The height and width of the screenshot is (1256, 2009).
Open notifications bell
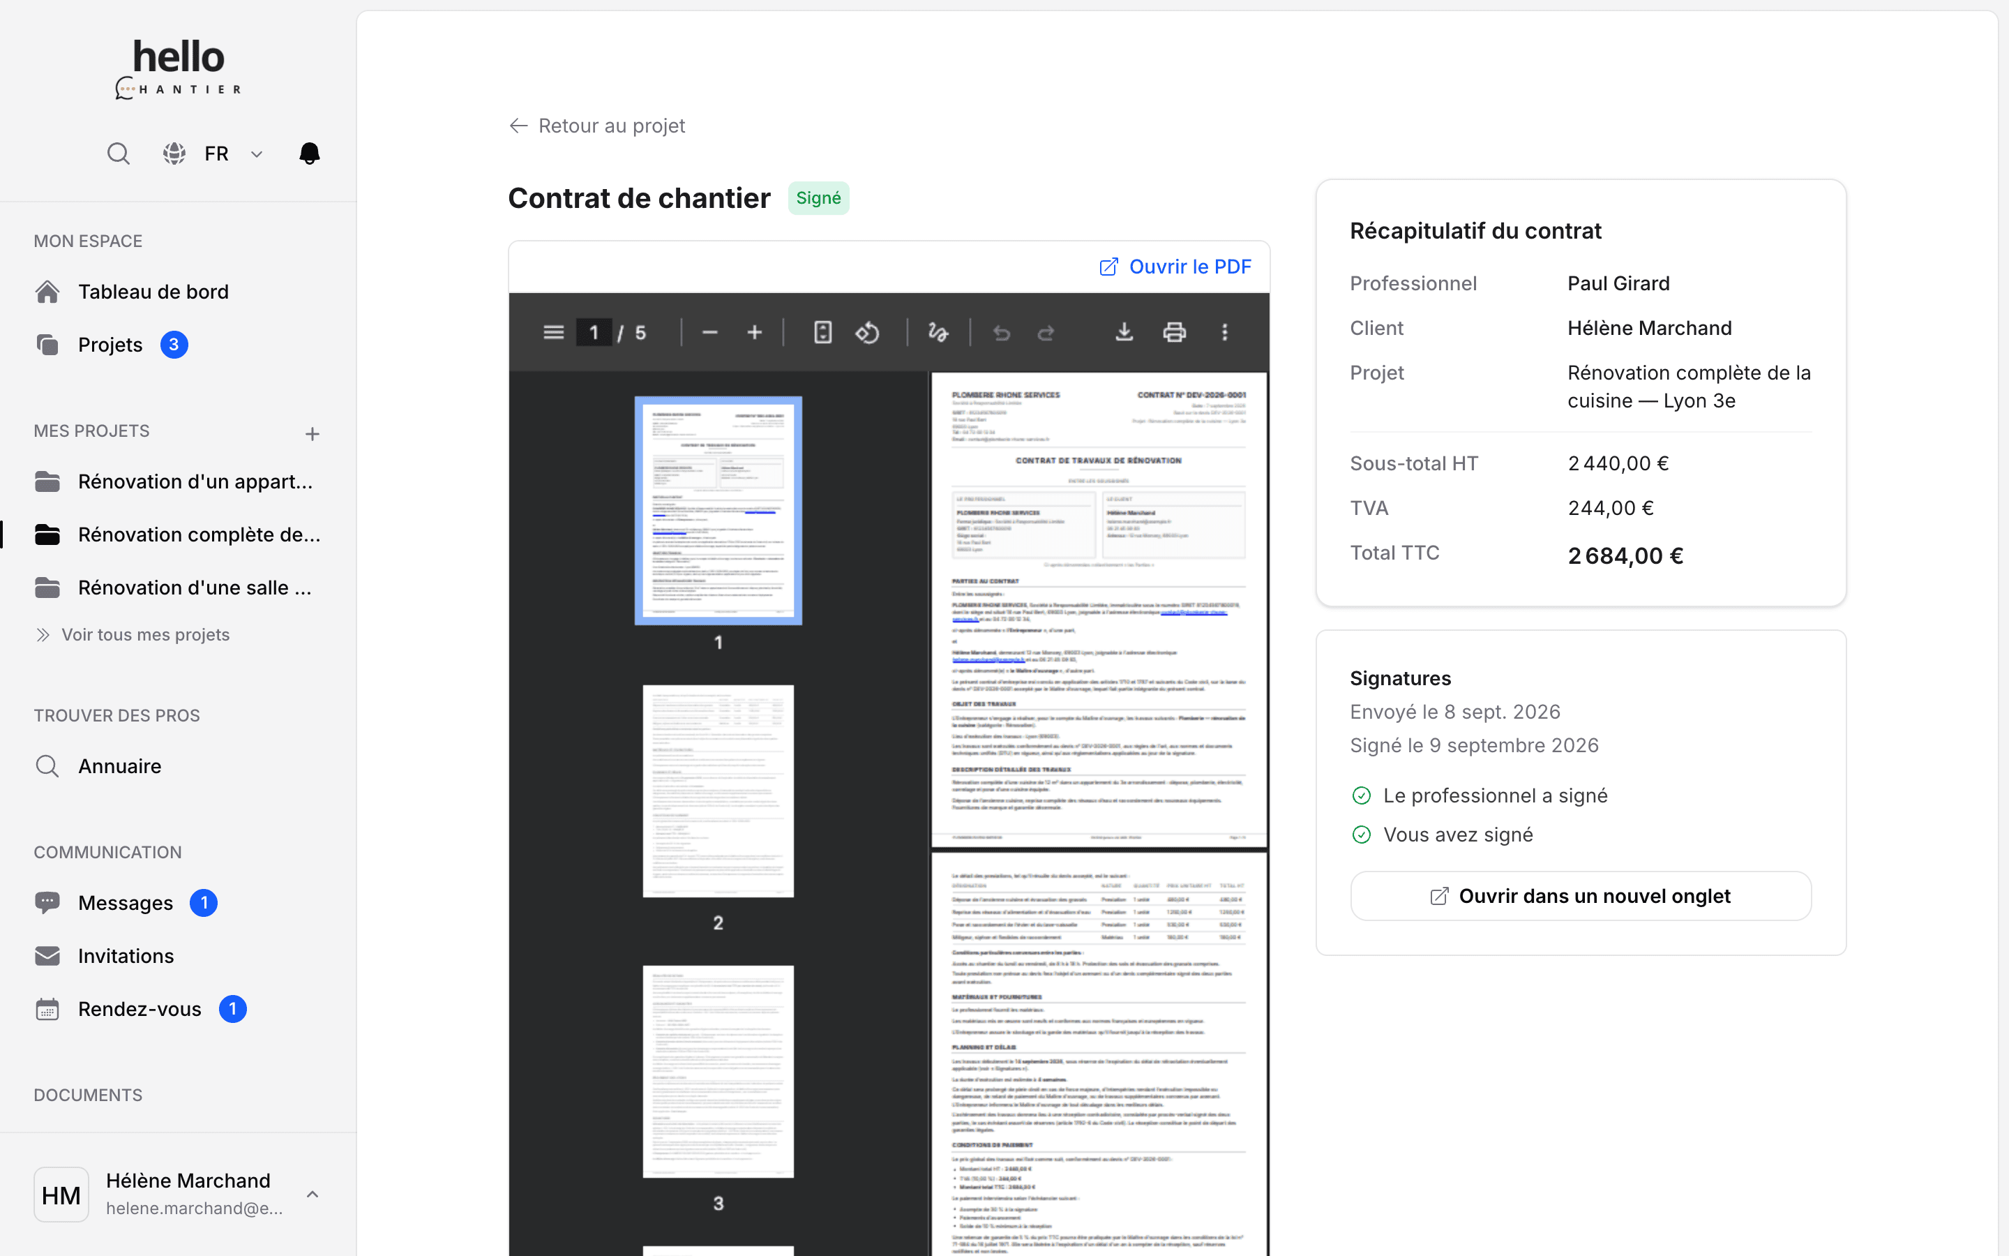pyautogui.click(x=309, y=154)
